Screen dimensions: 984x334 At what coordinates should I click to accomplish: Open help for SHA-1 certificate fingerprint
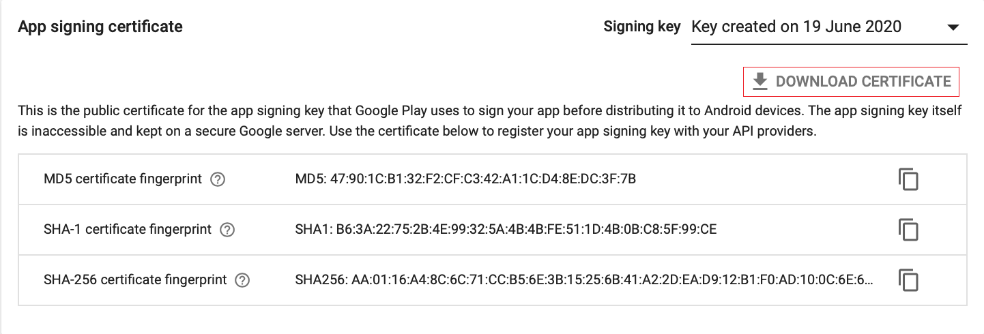pyautogui.click(x=227, y=230)
